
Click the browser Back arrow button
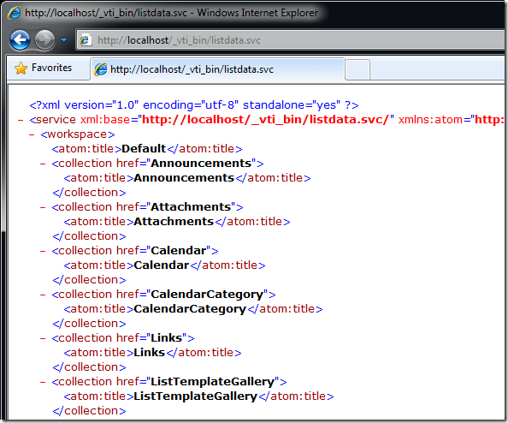(x=20, y=40)
